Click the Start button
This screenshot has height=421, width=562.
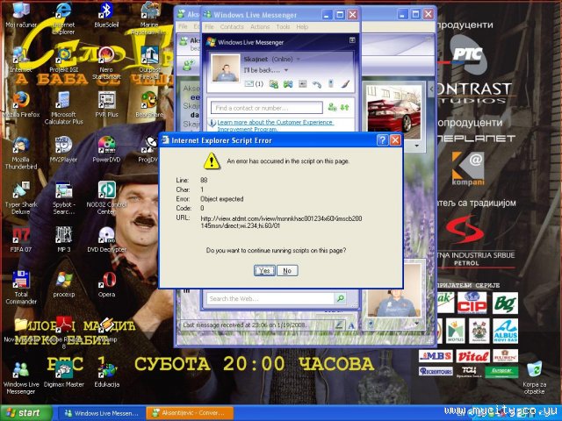click(x=26, y=413)
